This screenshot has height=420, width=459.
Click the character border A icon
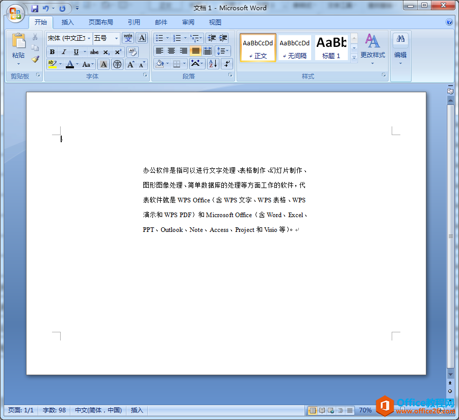coord(142,38)
